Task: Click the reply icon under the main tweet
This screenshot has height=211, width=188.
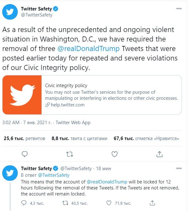Action: pyautogui.click(x=25, y=154)
